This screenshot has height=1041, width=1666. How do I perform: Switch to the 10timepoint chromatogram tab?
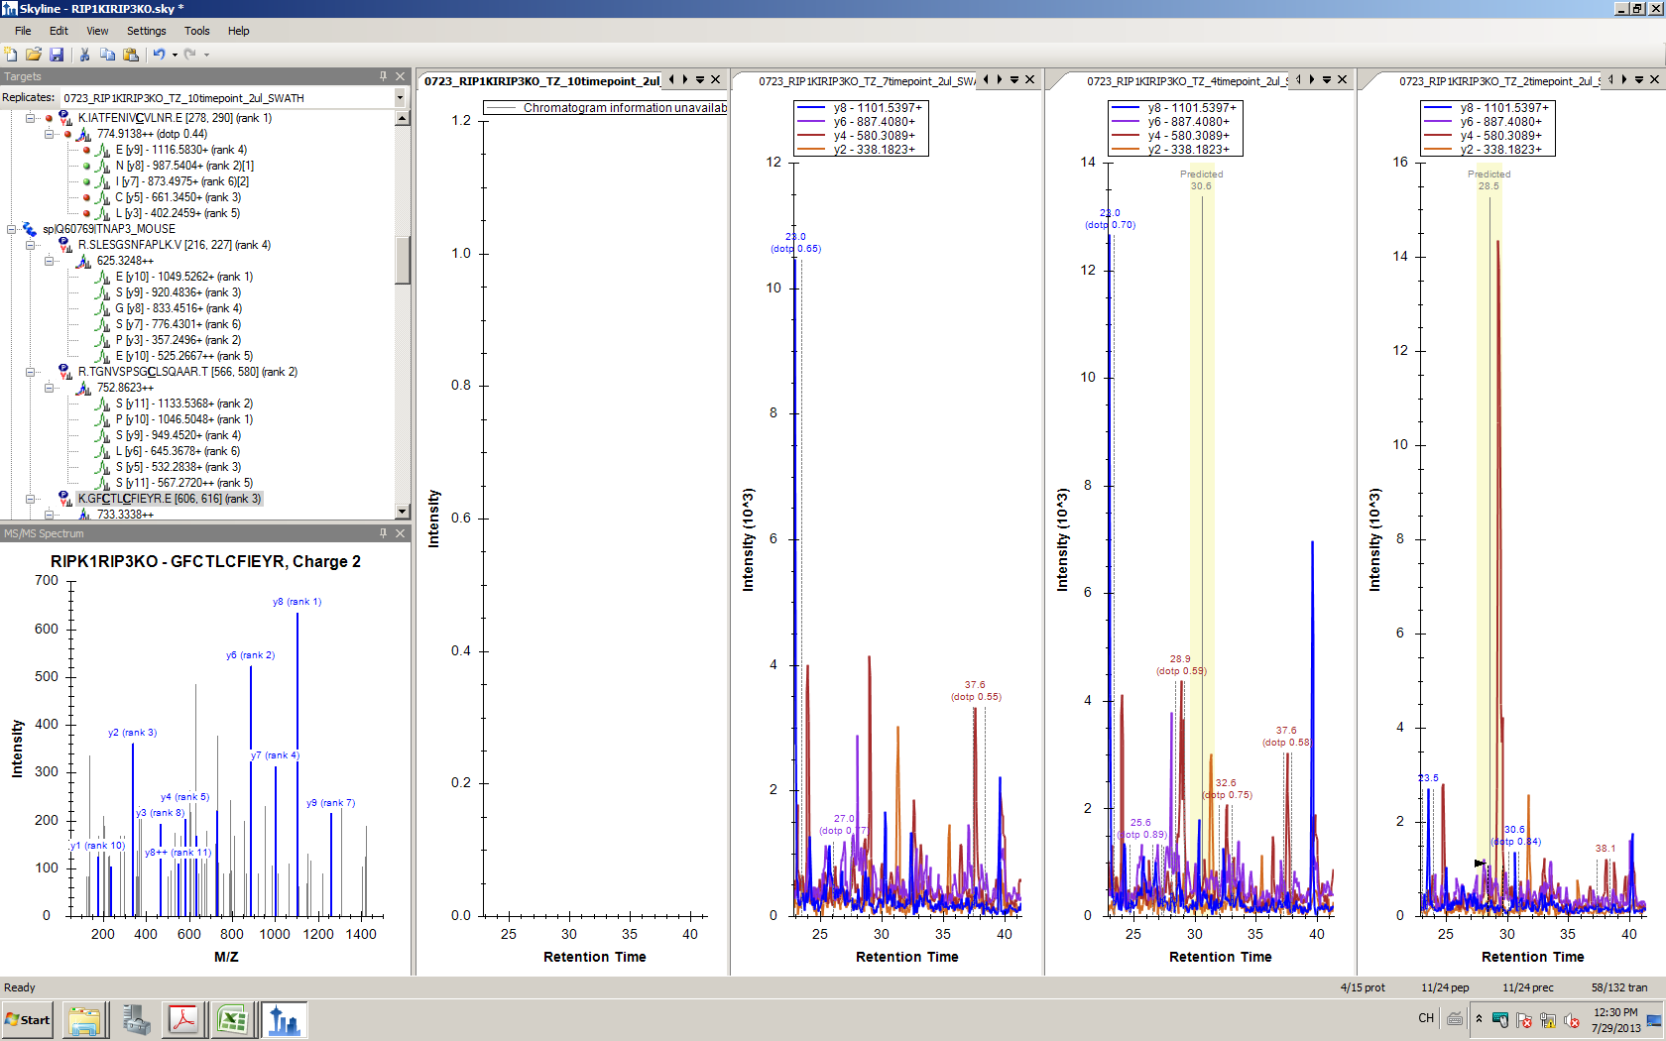(x=541, y=81)
